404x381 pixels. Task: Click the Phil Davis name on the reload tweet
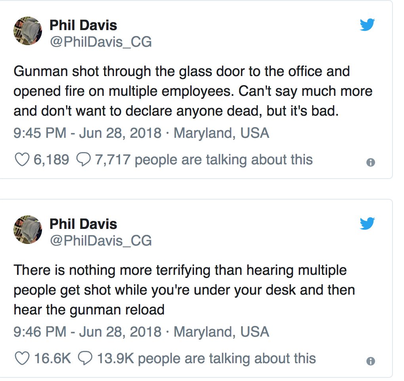83,225
